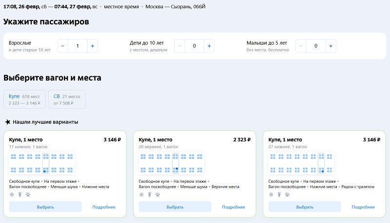Add an infant with Малыши до 5 лет plus
The width and height of the screenshot is (390, 223).
pos(331,46)
